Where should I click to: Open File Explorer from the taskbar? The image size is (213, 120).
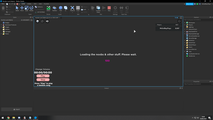point(14,118)
